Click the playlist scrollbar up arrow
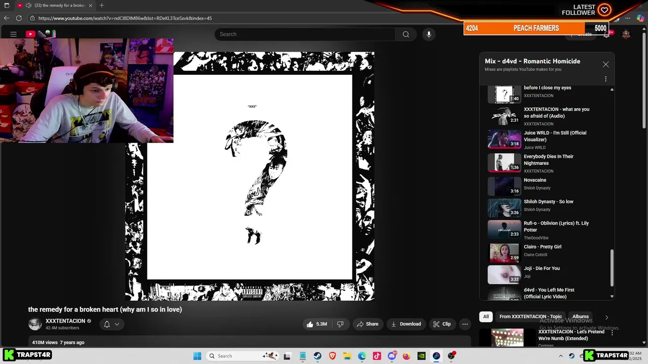 [612, 89]
